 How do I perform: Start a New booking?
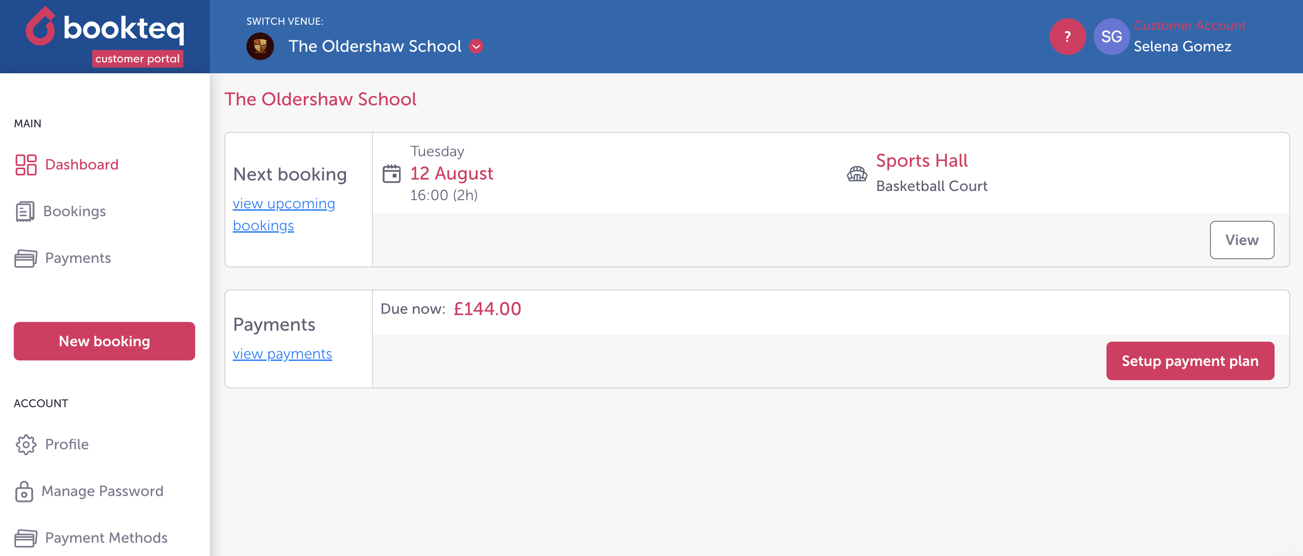104,341
